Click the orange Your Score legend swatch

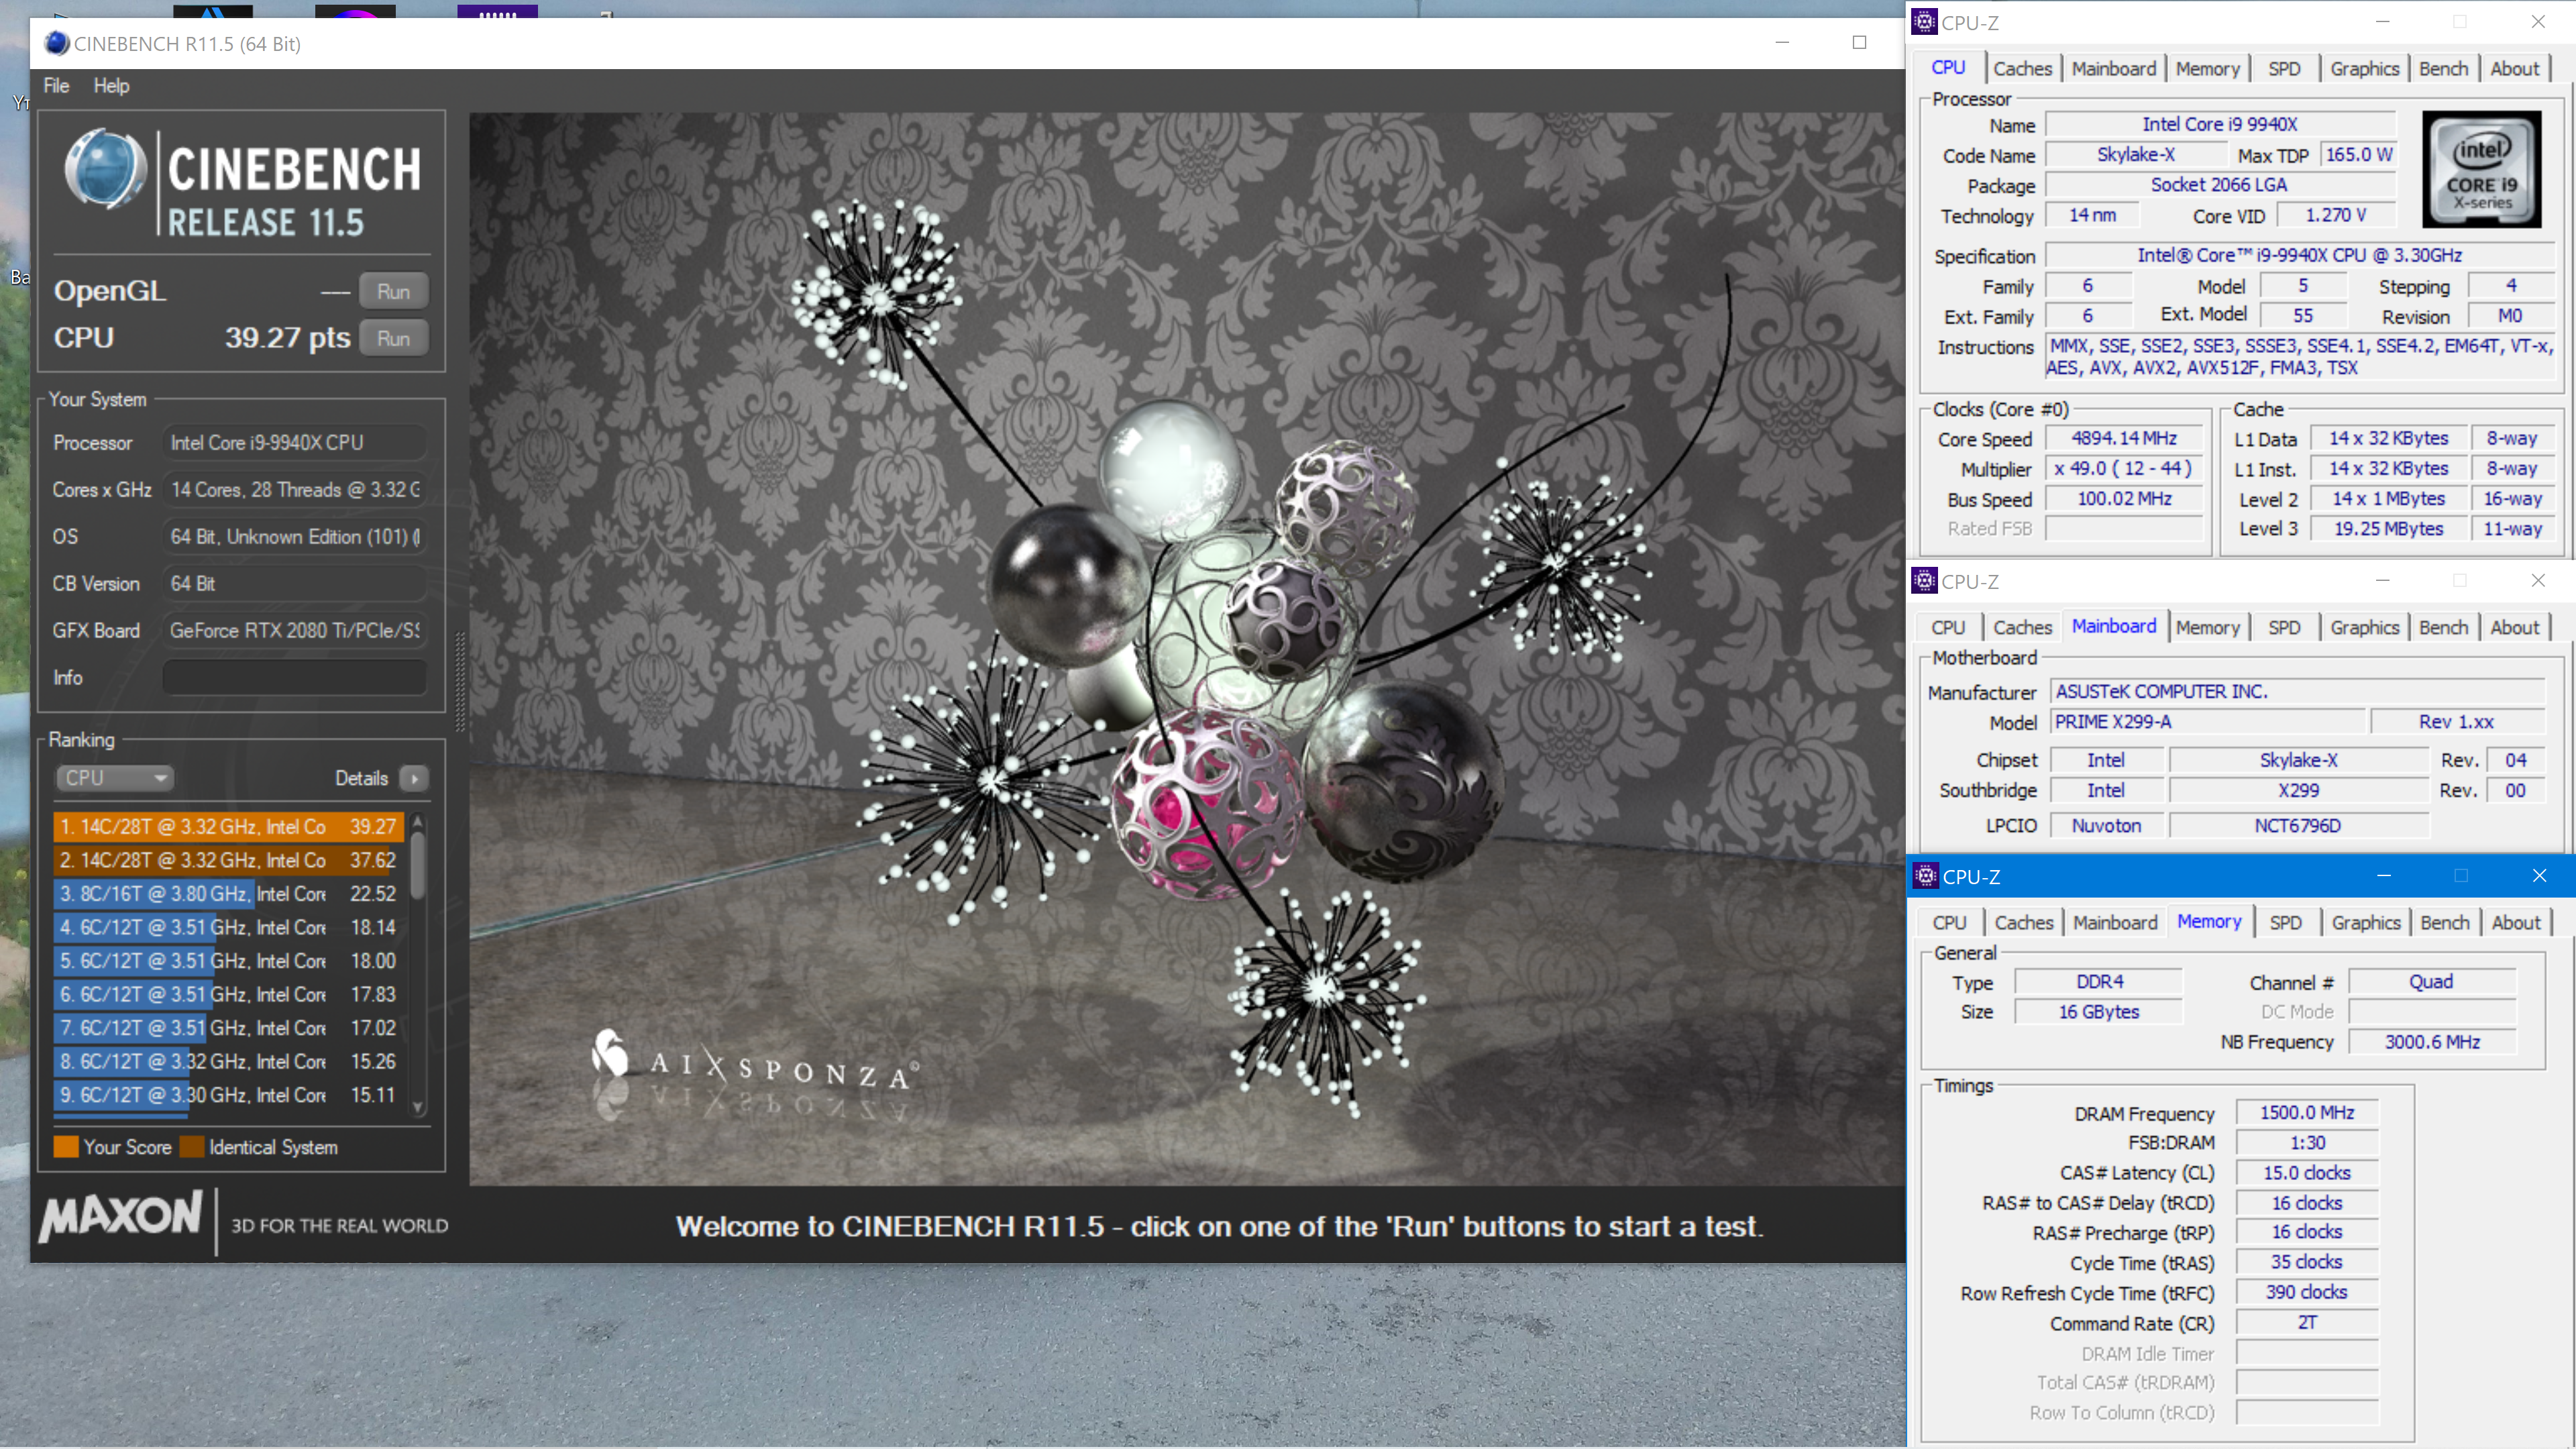(x=66, y=1147)
